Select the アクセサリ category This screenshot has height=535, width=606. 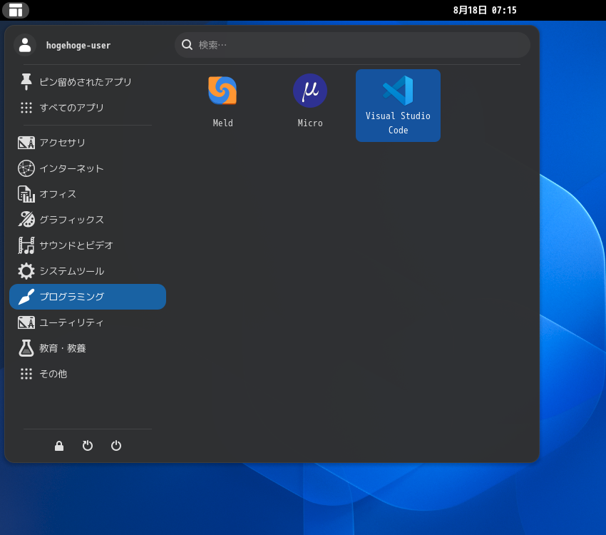click(x=88, y=143)
